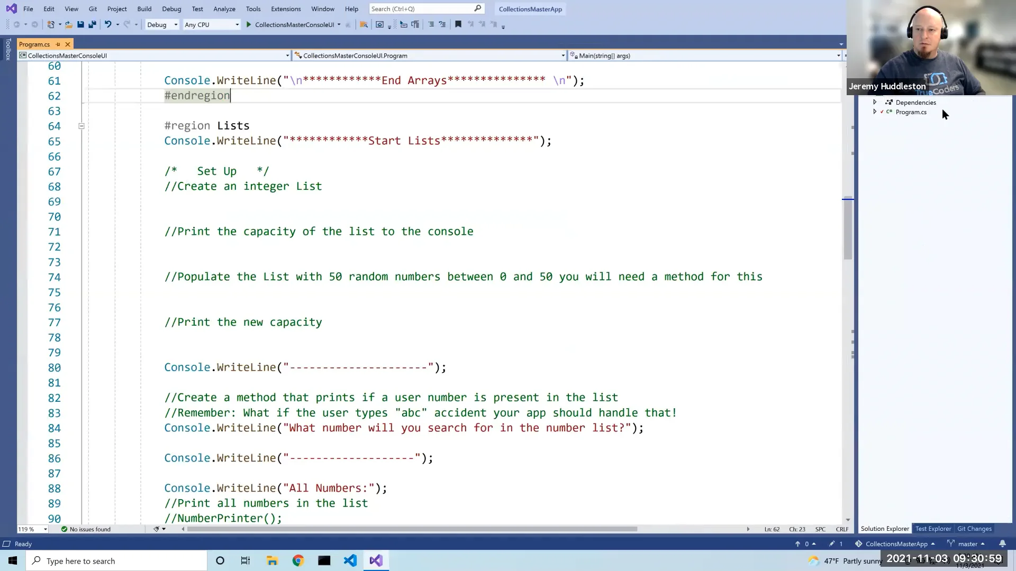Switch to the Git Changes tab
Image resolution: width=1016 pixels, height=571 pixels.
click(974, 528)
